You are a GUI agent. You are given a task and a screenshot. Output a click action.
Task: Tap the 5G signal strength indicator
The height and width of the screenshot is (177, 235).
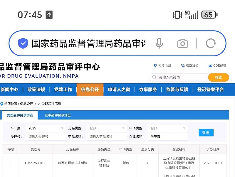pos(192,15)
